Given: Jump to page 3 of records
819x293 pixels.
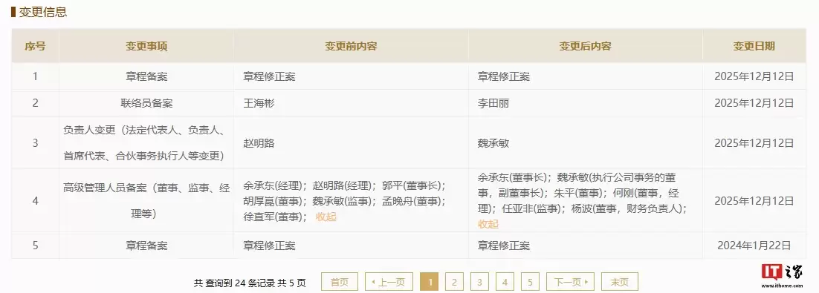Looking at the screenshot, I should coord(479,282).
